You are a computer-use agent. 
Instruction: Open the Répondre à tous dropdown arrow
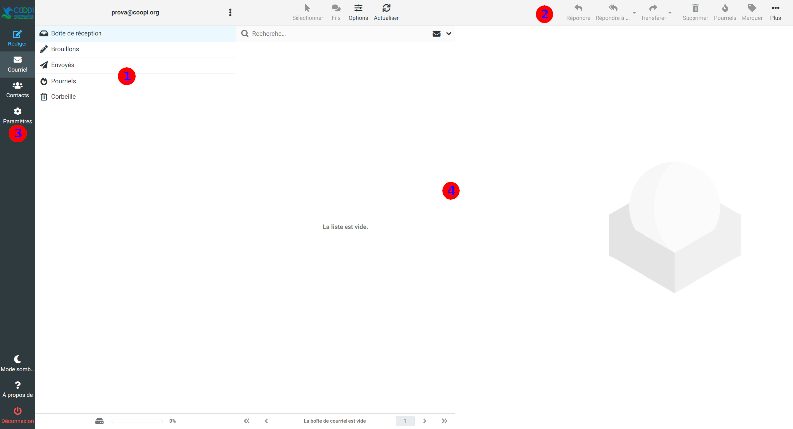click(x=634, y=13)
